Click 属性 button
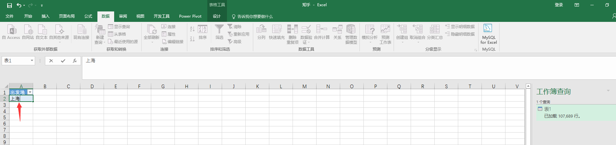616x145 pixels. pos(169,34)
